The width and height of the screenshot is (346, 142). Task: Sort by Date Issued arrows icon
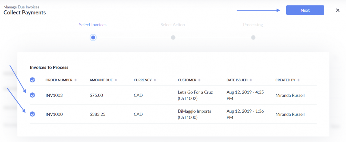coord(251,80)
